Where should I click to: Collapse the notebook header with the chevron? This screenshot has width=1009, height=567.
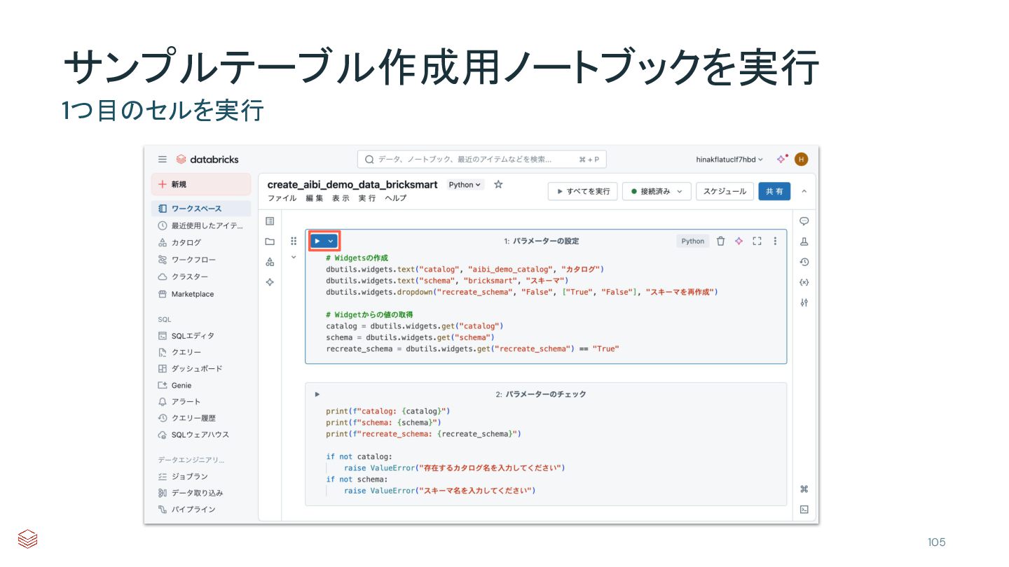coord(804,191)
